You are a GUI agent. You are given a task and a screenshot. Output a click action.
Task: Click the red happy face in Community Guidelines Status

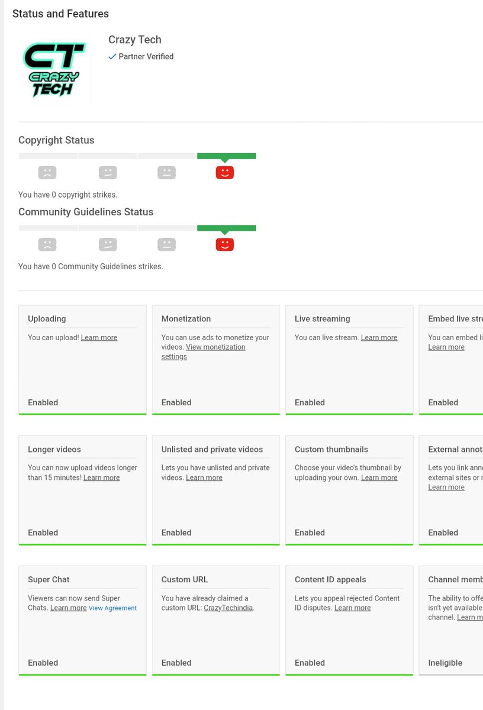(225, 244)
